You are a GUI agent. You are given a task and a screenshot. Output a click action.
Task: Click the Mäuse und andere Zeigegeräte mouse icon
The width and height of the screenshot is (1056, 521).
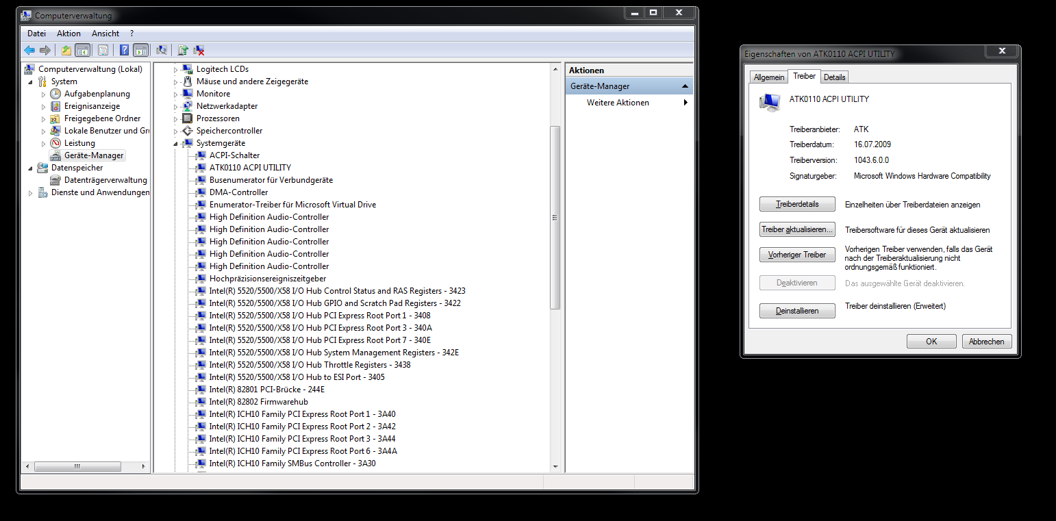pyautogui.click(x=188, y=81)
